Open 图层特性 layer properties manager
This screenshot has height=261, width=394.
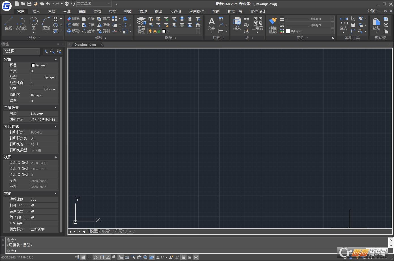(141, 25)
